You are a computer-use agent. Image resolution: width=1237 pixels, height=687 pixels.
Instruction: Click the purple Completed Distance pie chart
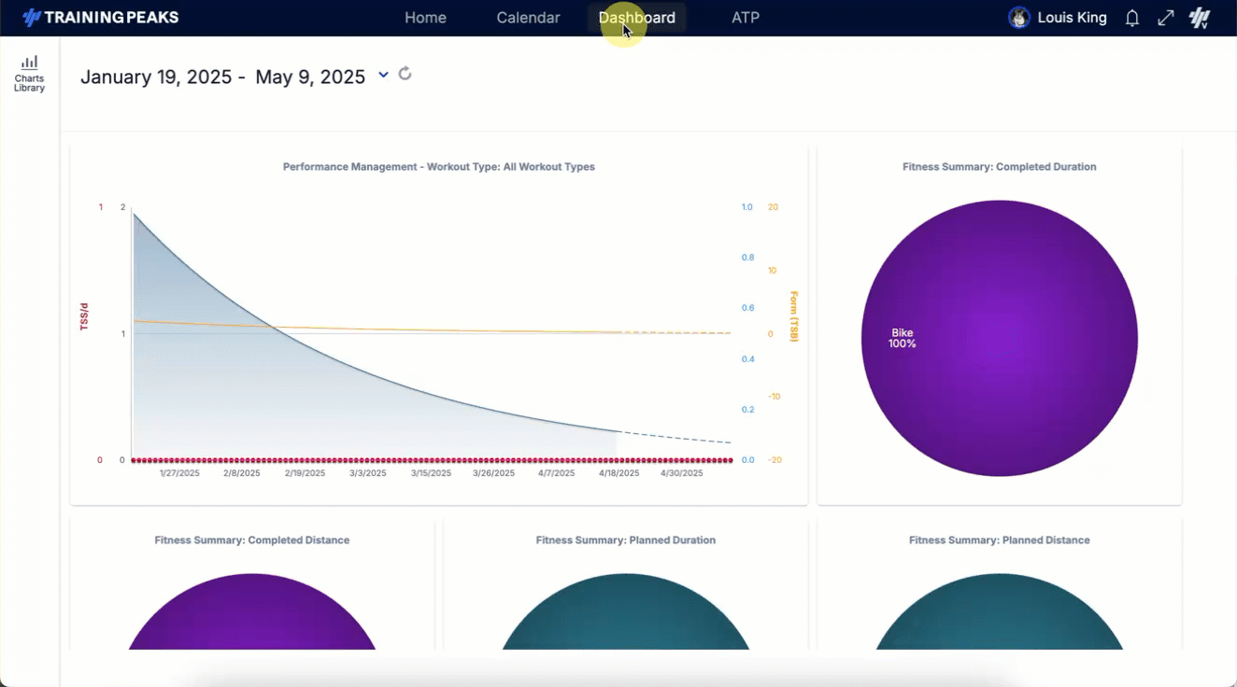pos(252,611)
